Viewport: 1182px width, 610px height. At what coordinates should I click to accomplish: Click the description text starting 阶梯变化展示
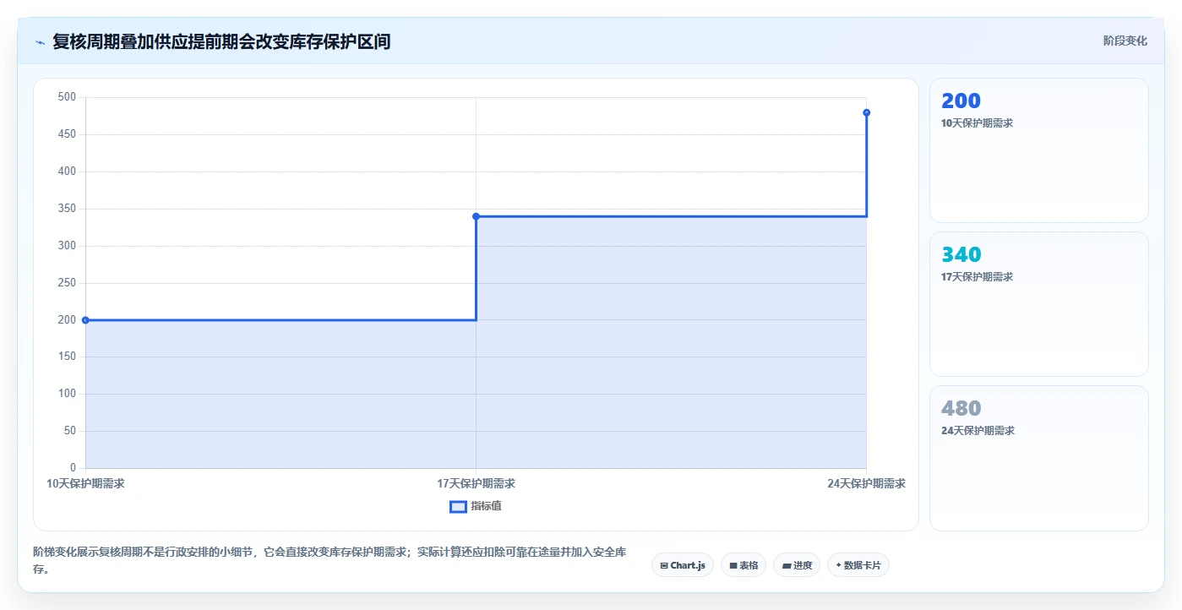[x=330, y=560]
